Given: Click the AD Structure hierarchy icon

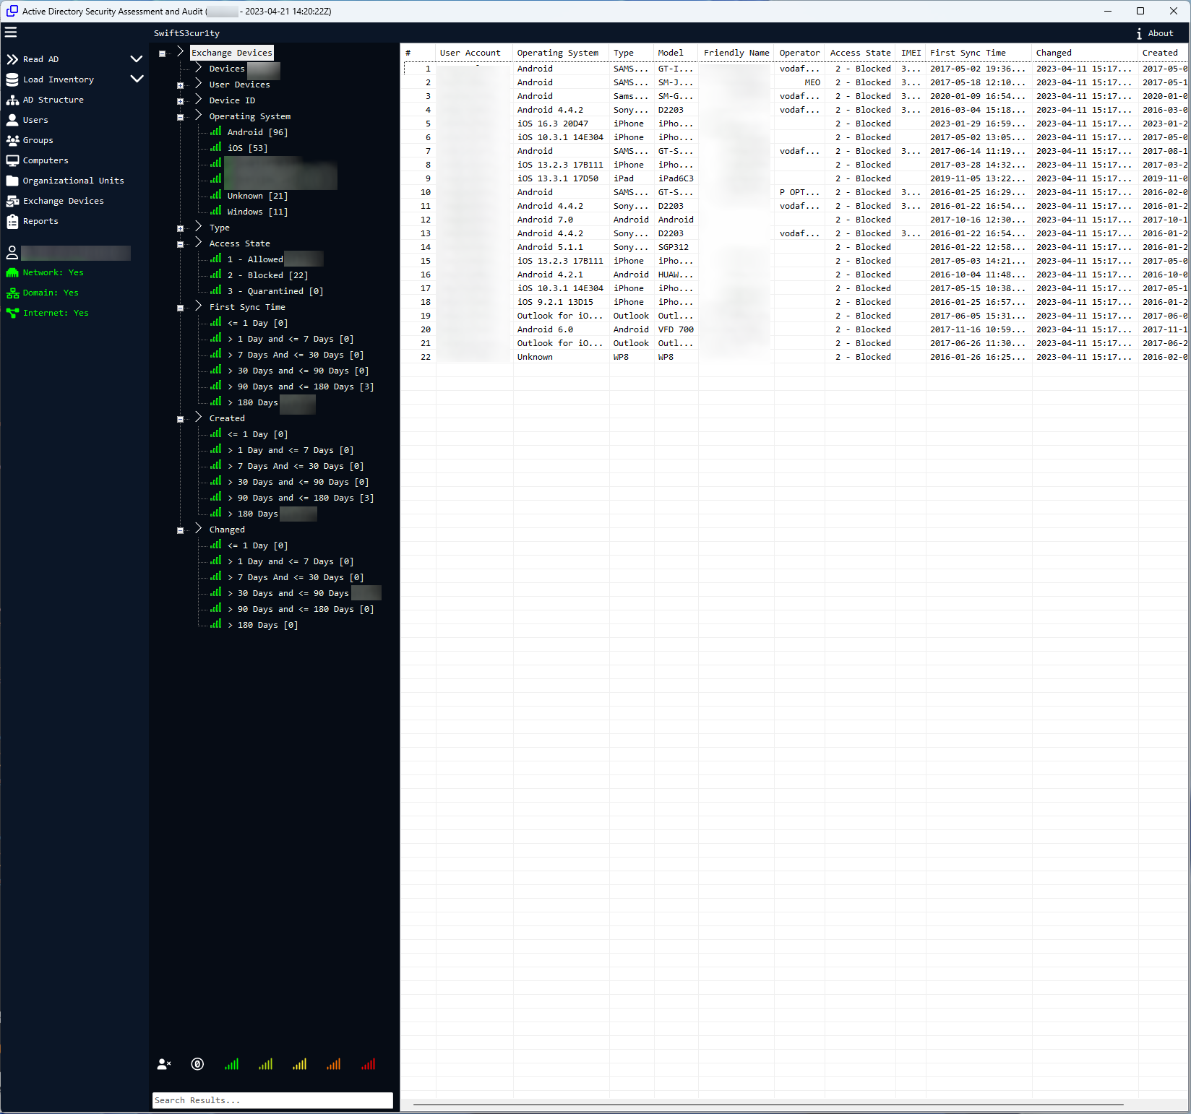Looking at the screenshot, I should [12, 100].
